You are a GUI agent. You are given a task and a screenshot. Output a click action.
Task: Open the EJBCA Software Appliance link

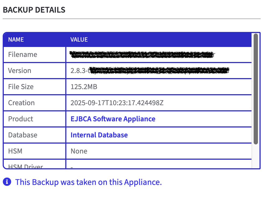click(113, 119)
